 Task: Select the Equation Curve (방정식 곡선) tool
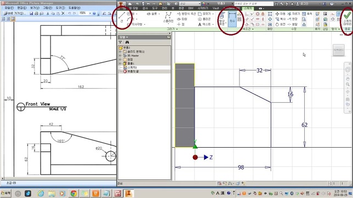[x=186, y=14]
